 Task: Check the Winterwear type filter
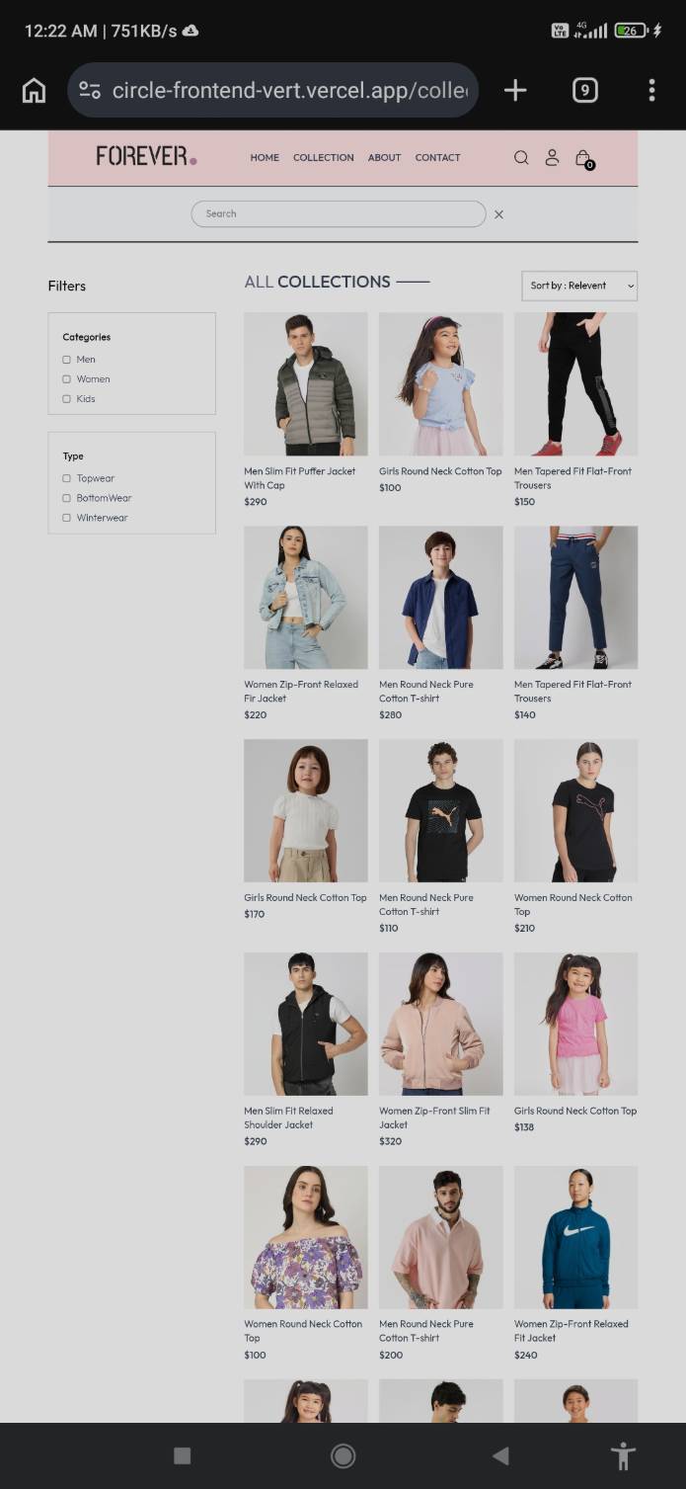67,518
